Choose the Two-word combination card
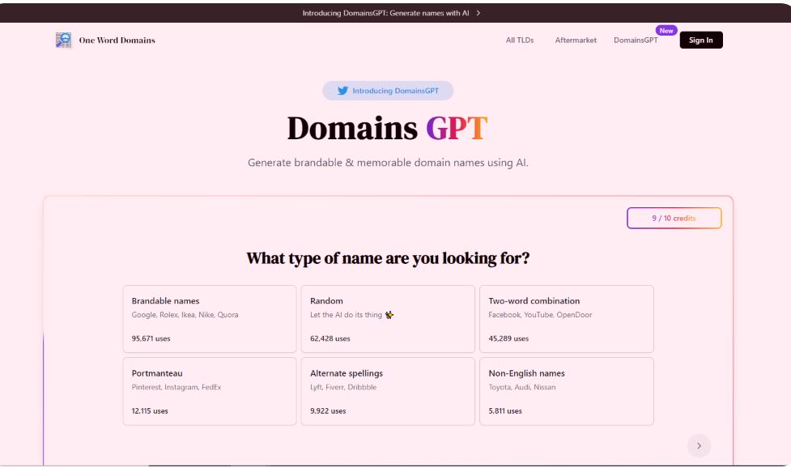This screenshot has width=791, height=472. coord(567,319)
